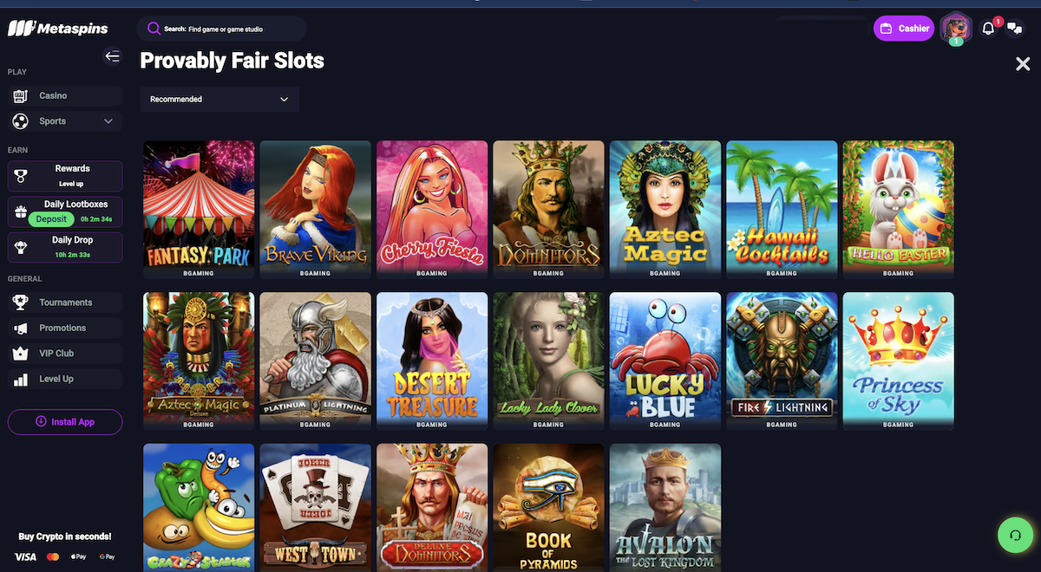Select VIP Club menu entry
The height and width of the screenshot is (572, 1041).
pyautogui.click(x=65, y=354)
